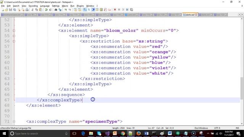Open Microsoft Word from the taskbar
This screenshot has width=244, height=137.
pyautogui.click(x=170, y=134)
